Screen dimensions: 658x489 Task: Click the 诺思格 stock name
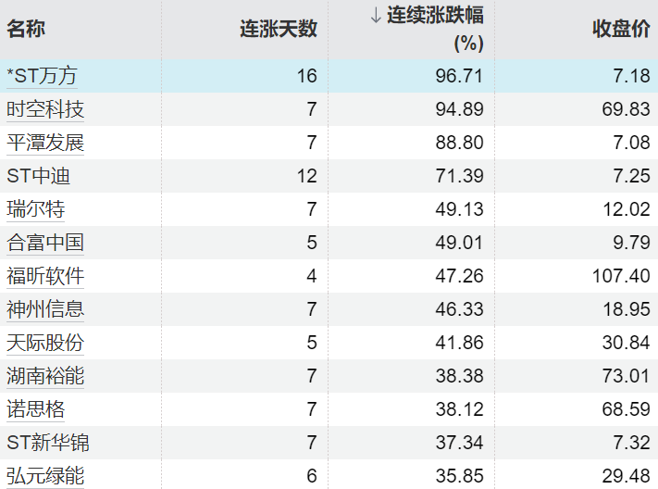(35, 409)
